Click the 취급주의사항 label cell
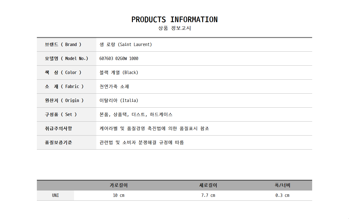This screenshot has height=219, width=349. click(58, 128)
